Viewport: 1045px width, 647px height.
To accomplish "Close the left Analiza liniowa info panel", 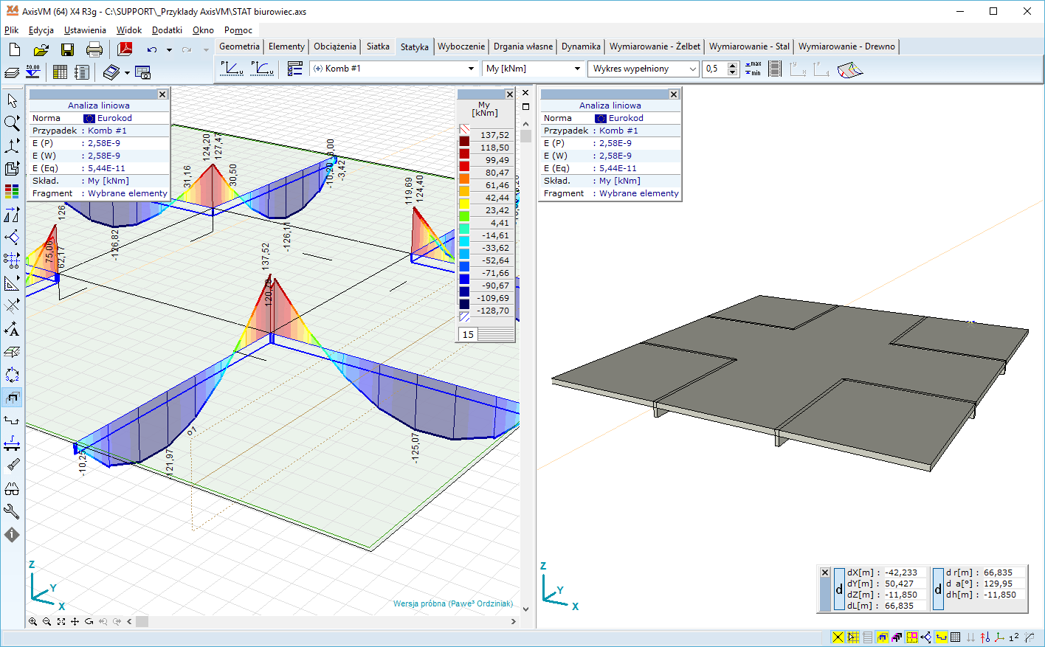I will click(162, 94).
